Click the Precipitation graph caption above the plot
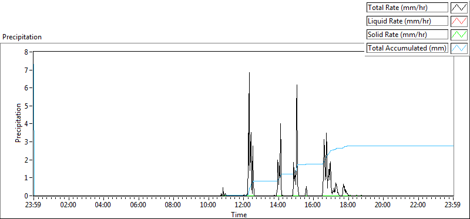 (x=22, y=37)
